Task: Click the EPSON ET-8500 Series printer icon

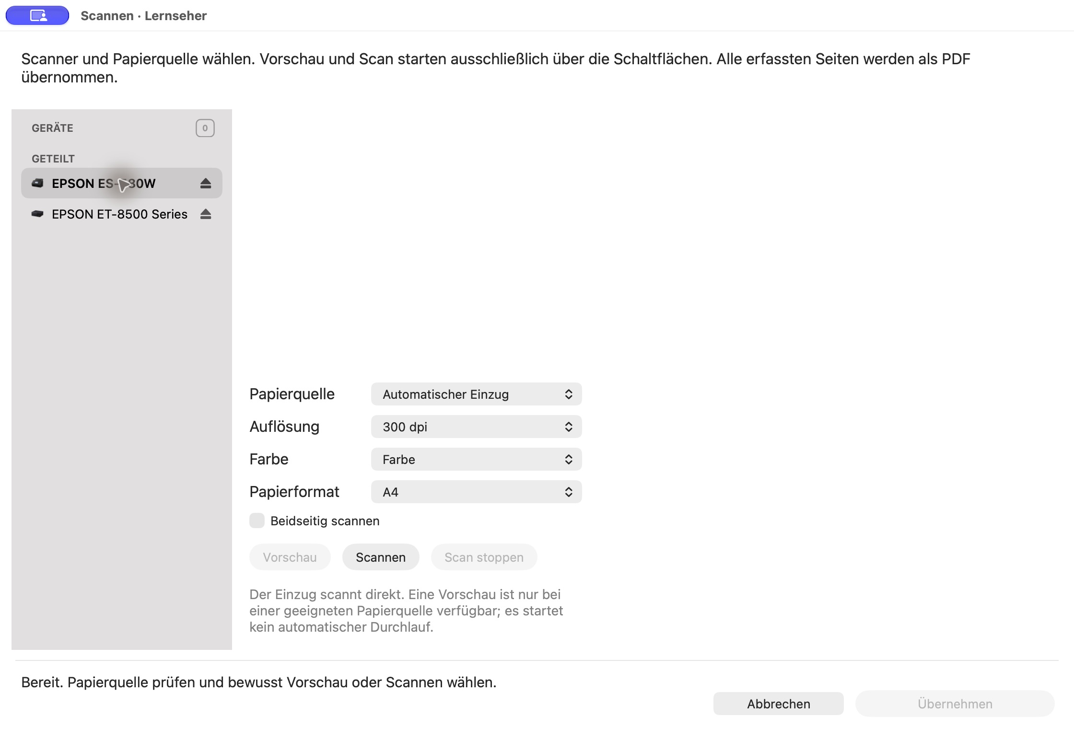Action: pos(37,214)
